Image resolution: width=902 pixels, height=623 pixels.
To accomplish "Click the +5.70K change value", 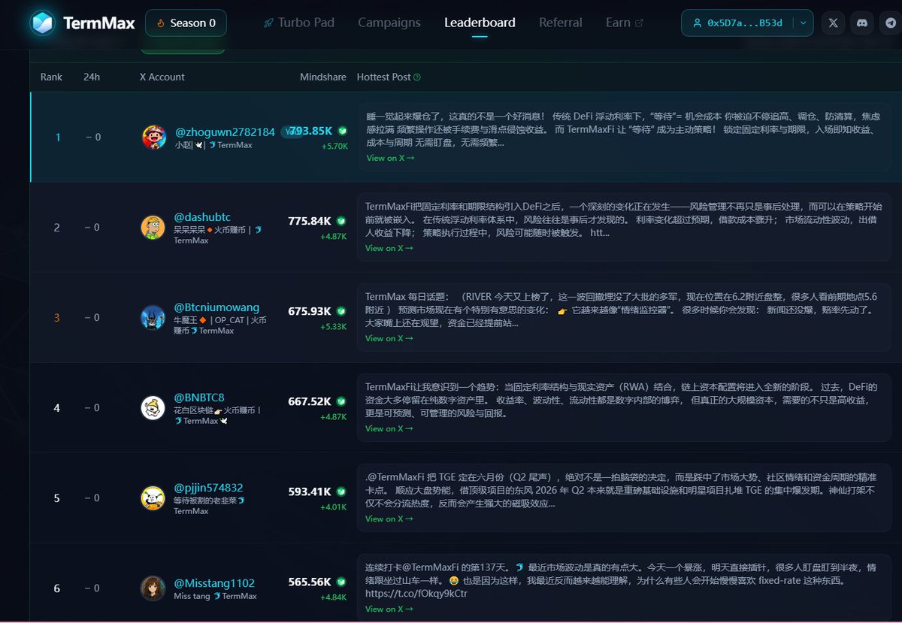I will coord(334,146).
